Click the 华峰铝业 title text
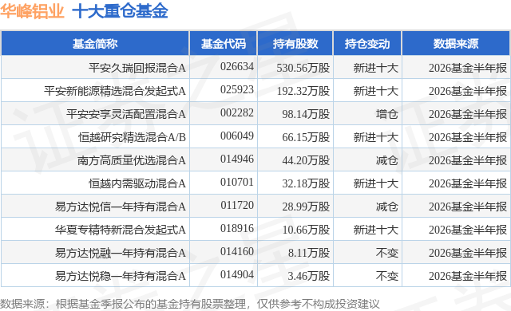This screenshot has height=311, width=511. click(x=32, y=11)
